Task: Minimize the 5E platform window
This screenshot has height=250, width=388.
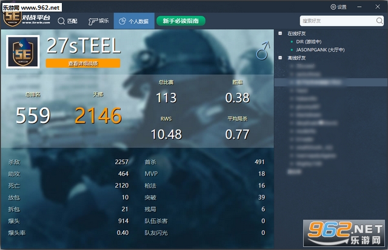Action: [x=360, y=7]
